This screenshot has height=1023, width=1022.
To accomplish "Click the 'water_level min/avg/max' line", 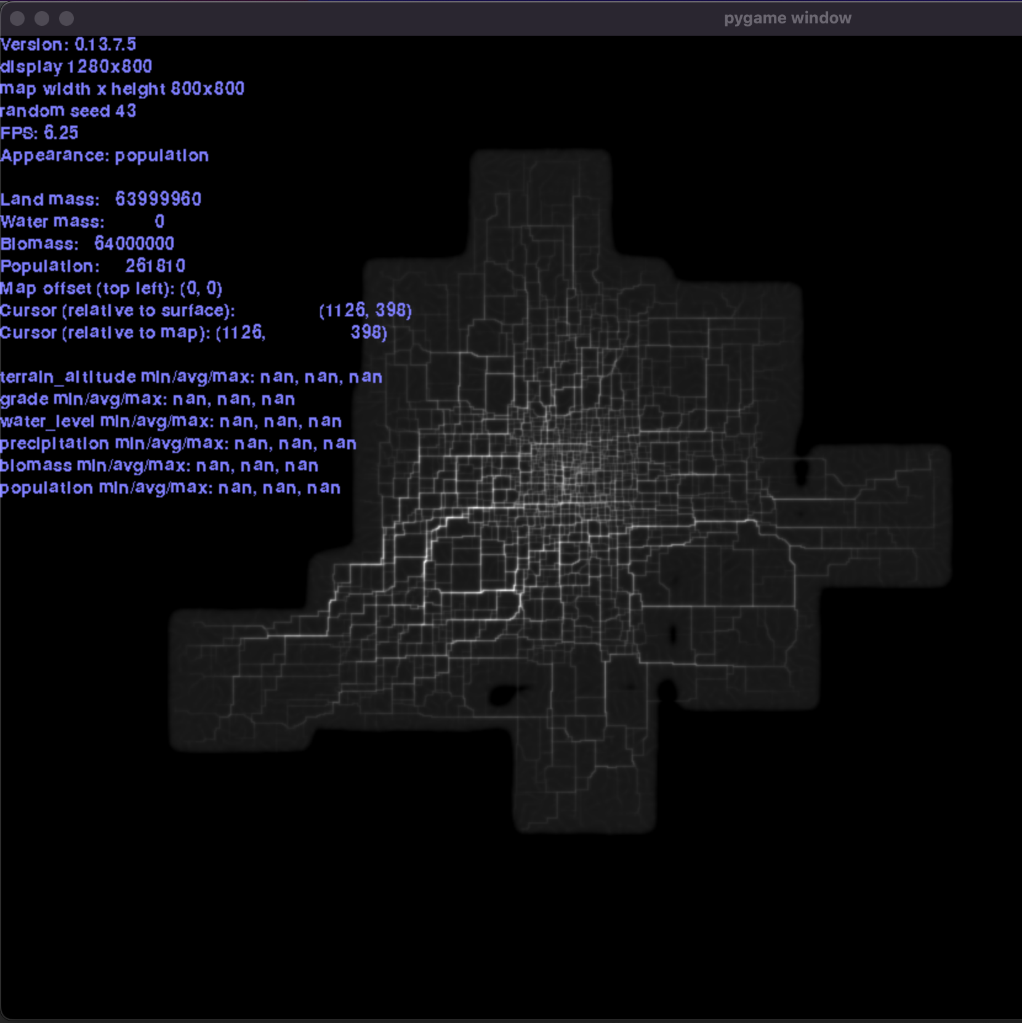I will (171, 421).
